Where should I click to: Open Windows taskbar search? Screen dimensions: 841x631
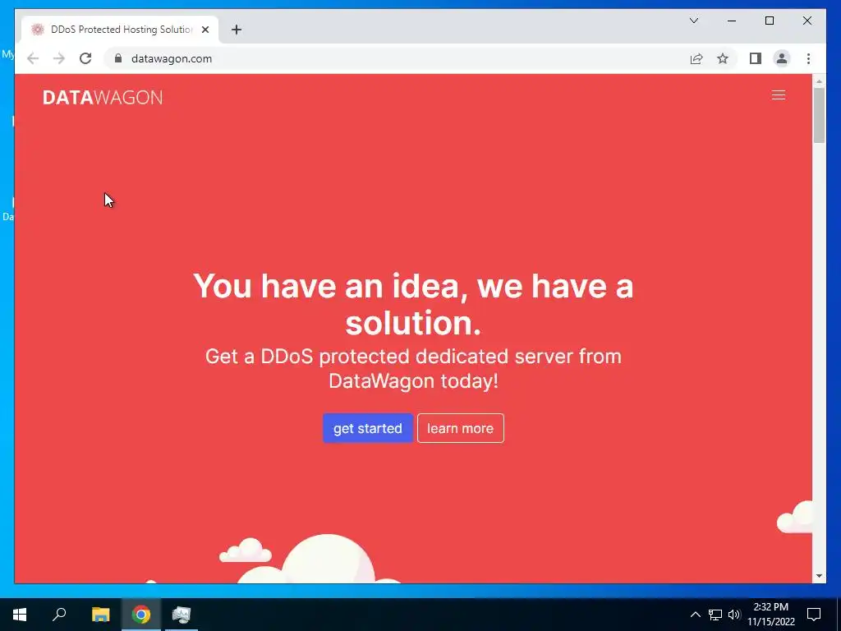[x=59, y=615]
